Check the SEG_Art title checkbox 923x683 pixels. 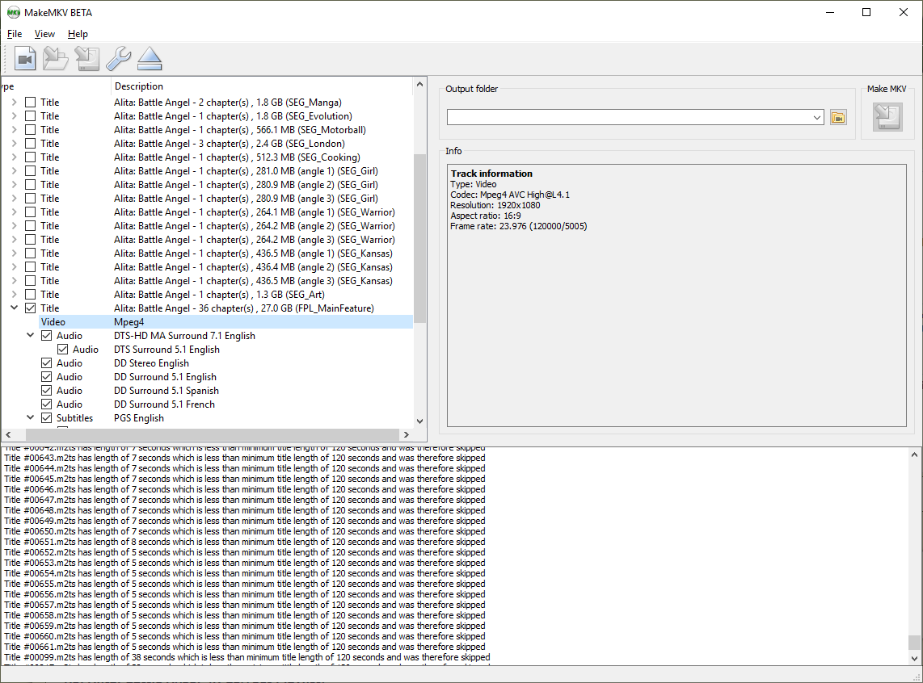[30, 295]
